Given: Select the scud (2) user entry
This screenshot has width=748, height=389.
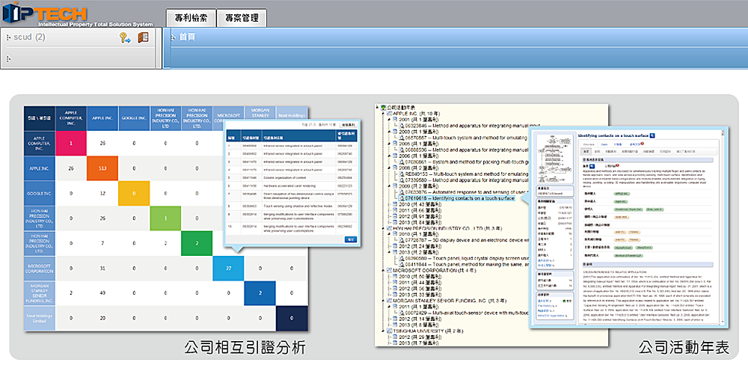Looking at the screenshot, I should coord(29,37).
